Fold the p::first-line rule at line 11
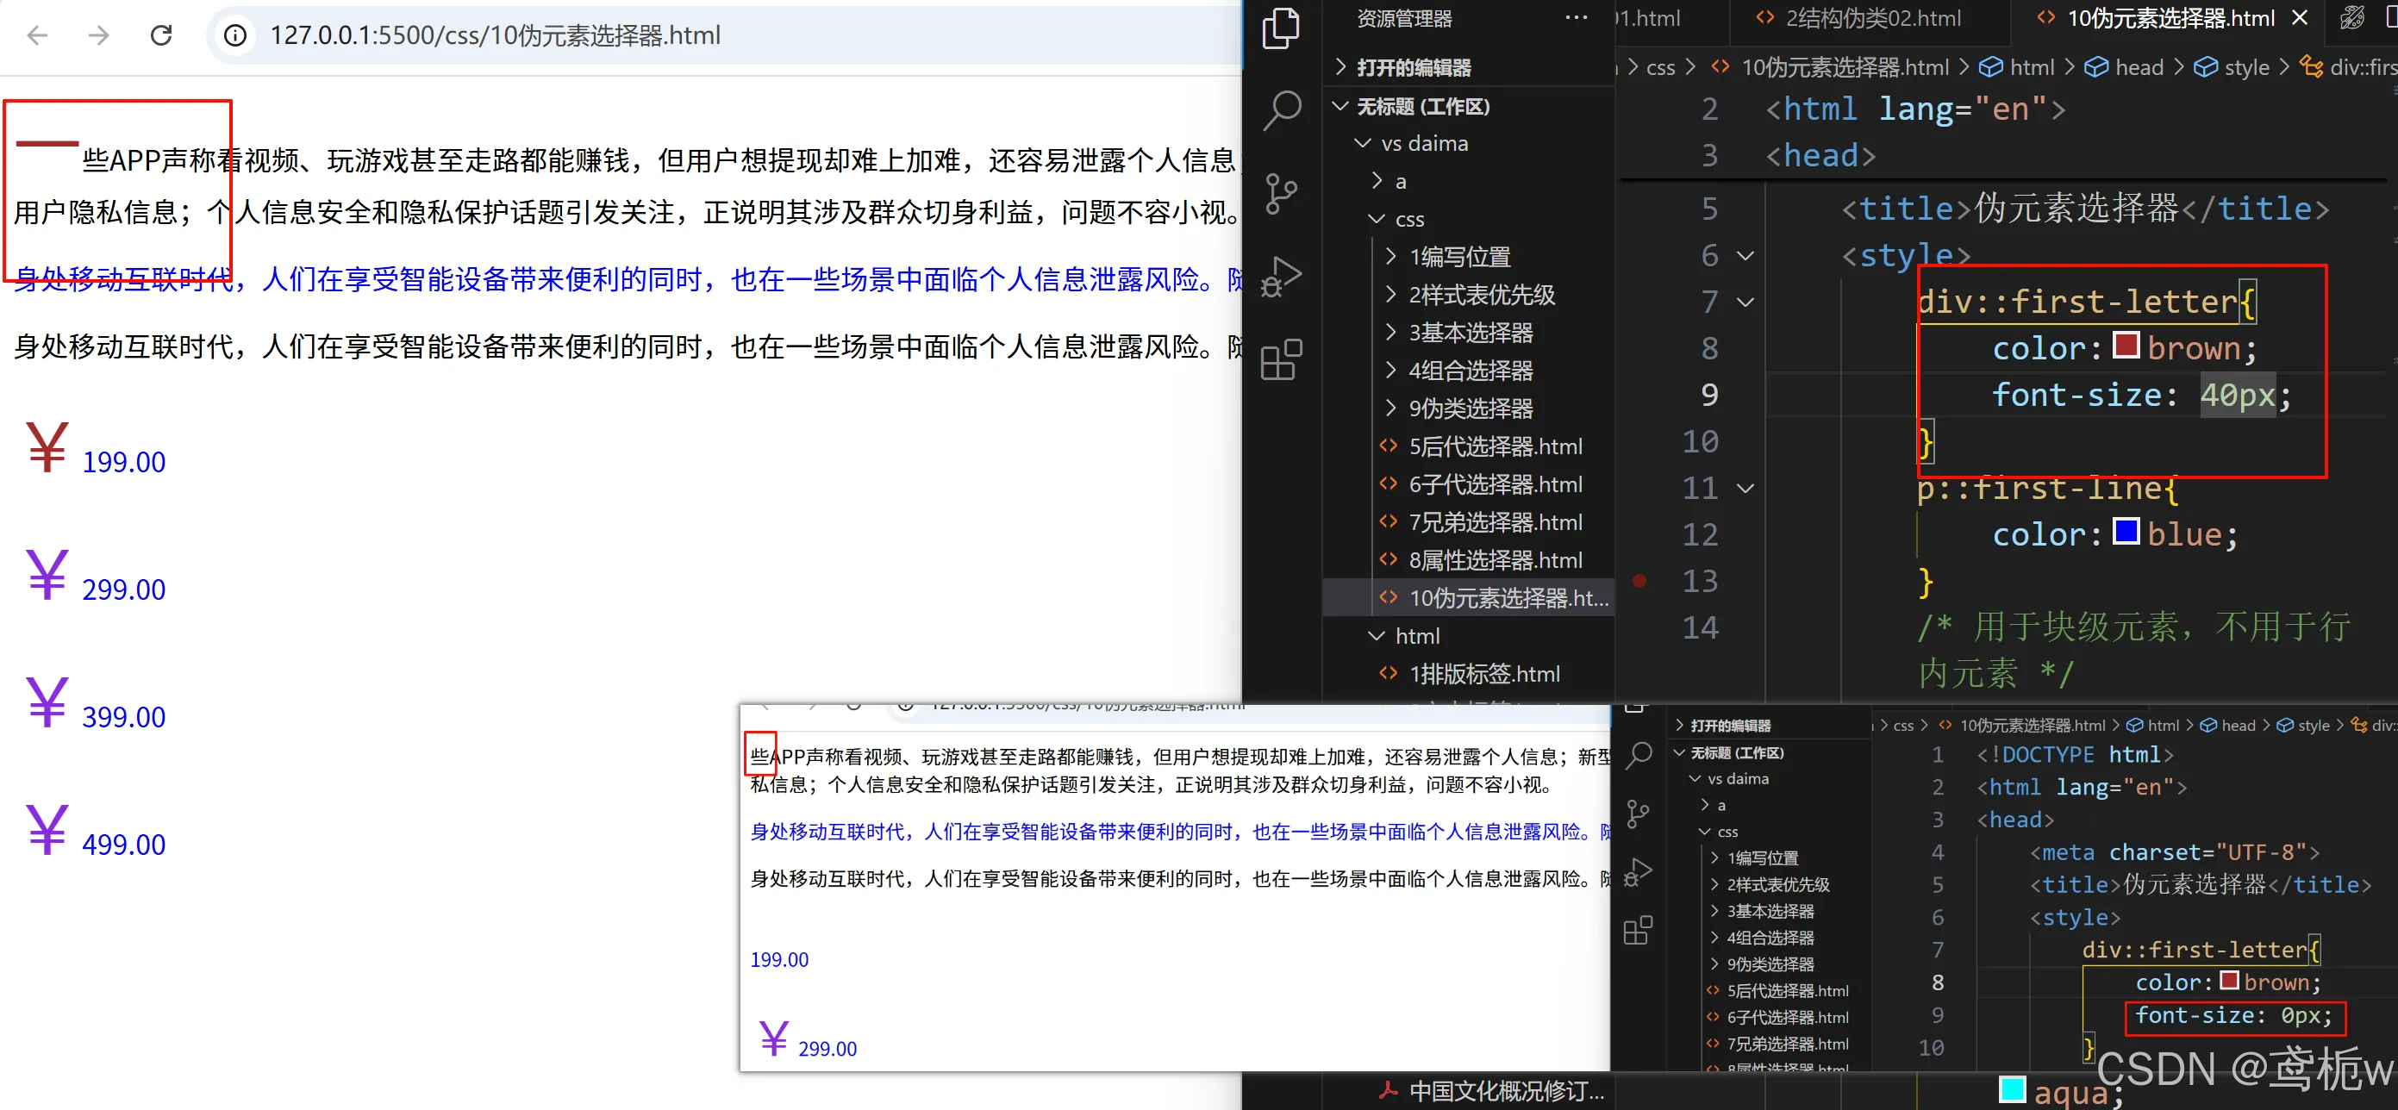This screenshot has width=2398, height=1110. click(x=1745, y=488)
